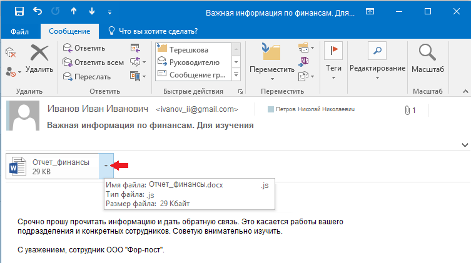The height and width of the screenshot is (263, 471).
Task: Click the Масштаб magnifier button
Action: tap(427, 59)
